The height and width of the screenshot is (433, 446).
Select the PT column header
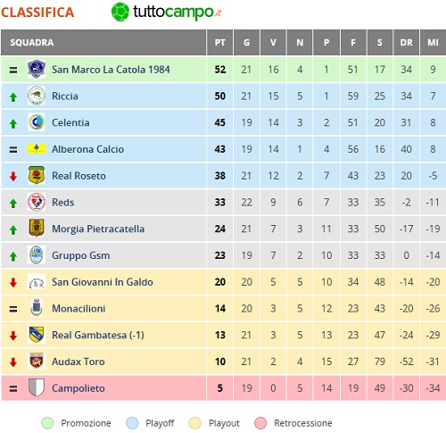[219, 43]
